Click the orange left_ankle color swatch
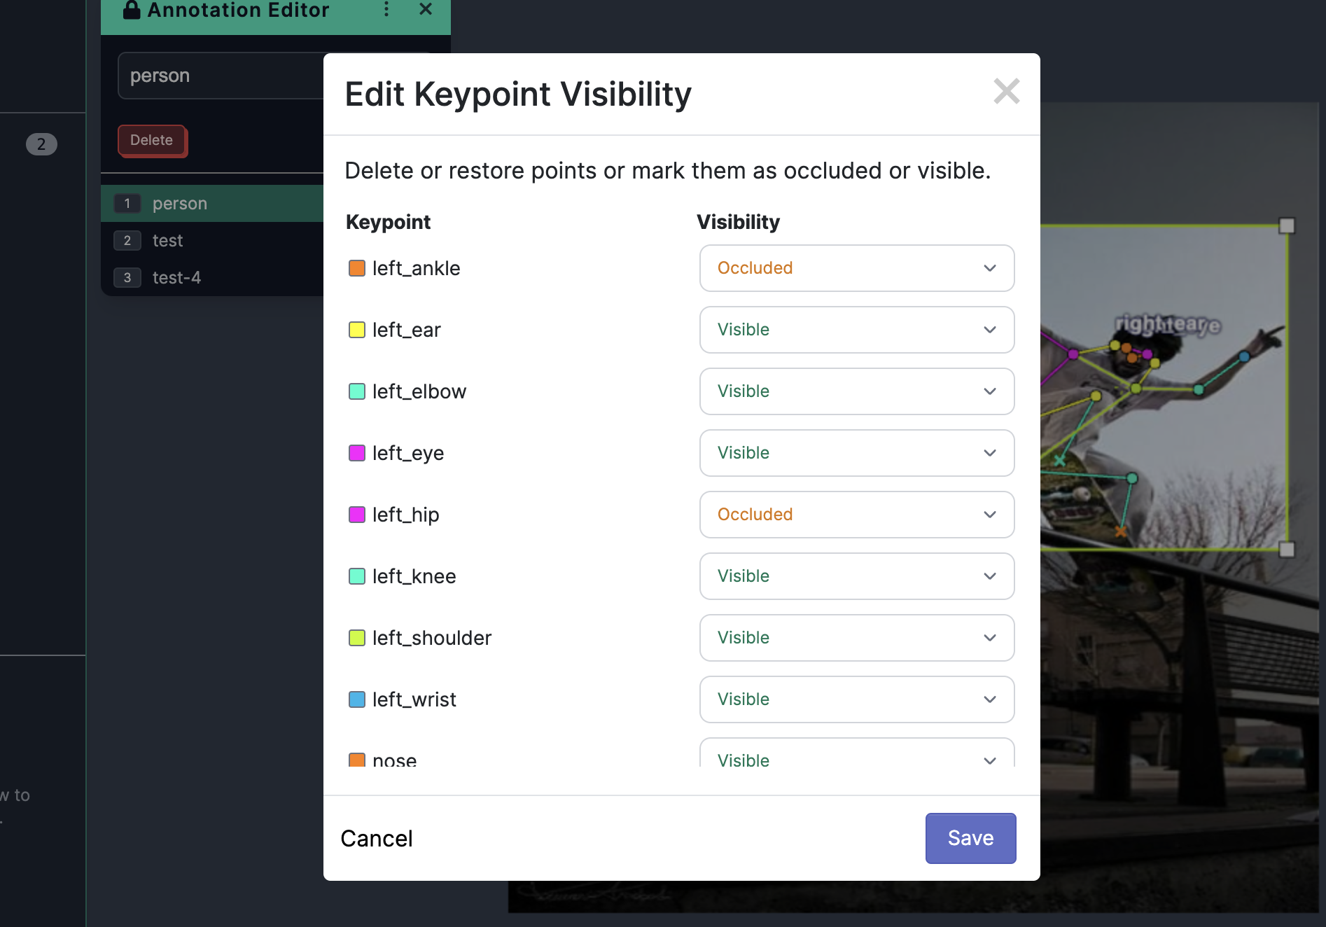1326x927 pixels. coord(357,268)
